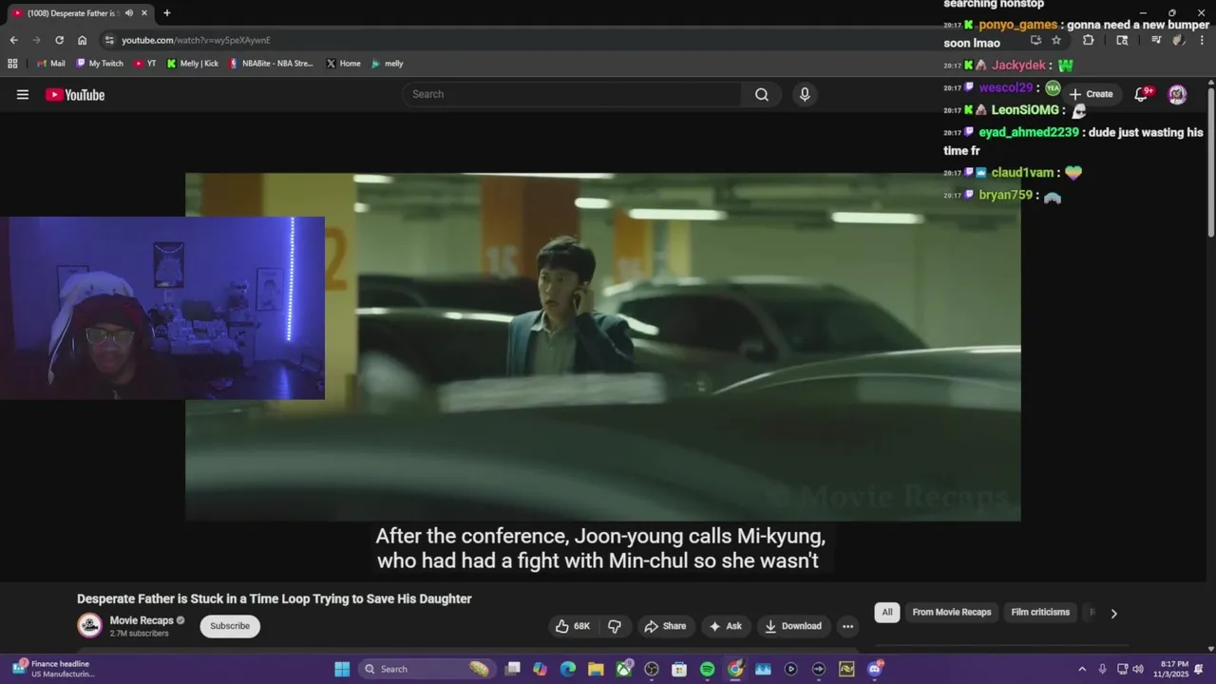Open more actions three-dot menu under video
Viewport: 1216px width, 684px height.
tap(847, 626)
